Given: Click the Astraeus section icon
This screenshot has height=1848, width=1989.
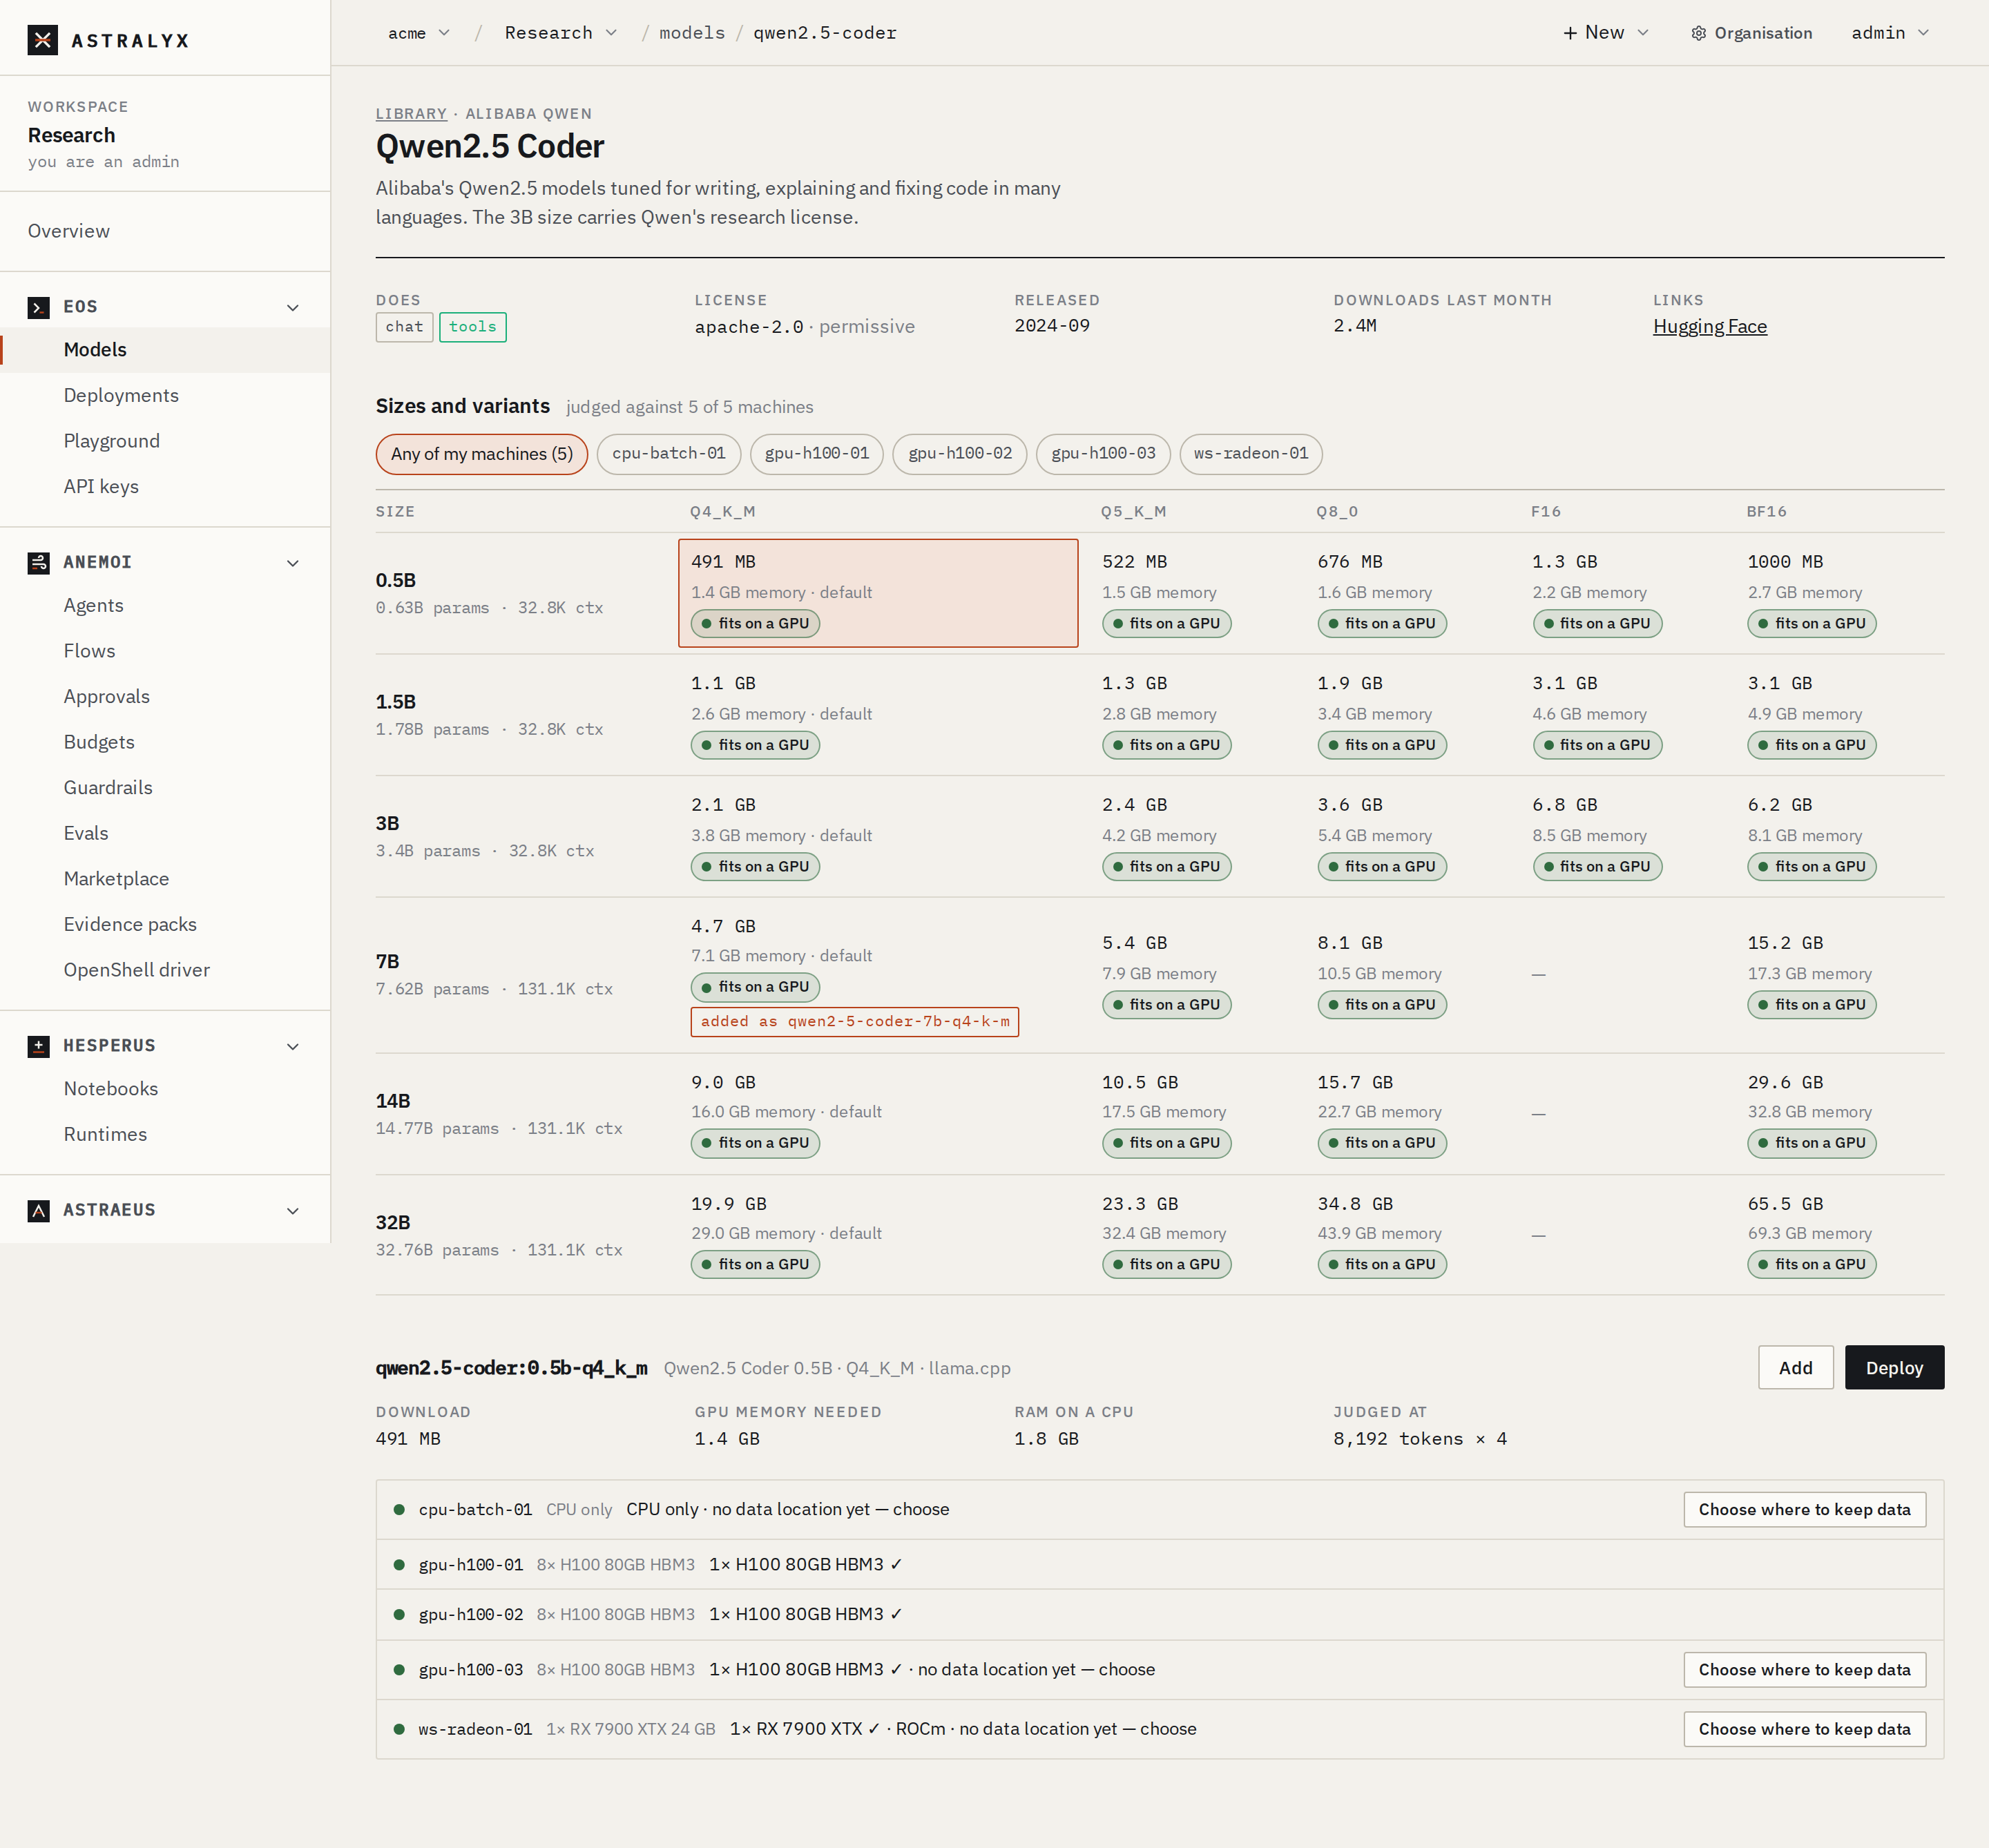Looking at the screenshot, I should click(39, 1210).
